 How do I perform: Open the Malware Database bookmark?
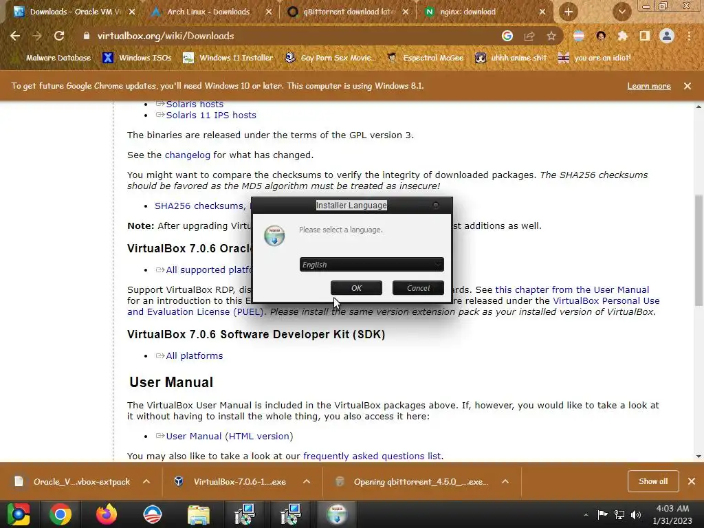(x=53, y=58)
